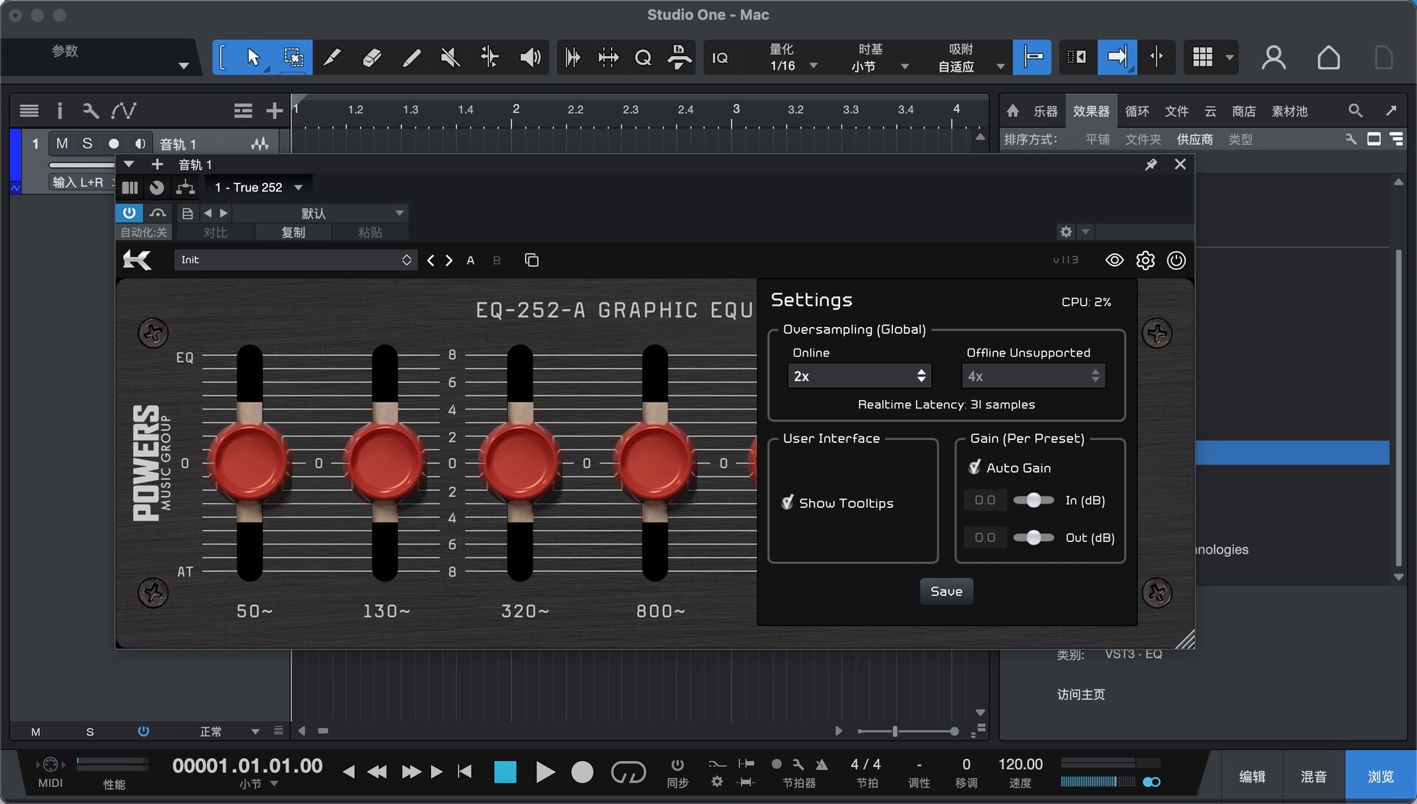Open the 循环 browser tab
Viewport: 1417px width, 804px height.
point(1137,111)
